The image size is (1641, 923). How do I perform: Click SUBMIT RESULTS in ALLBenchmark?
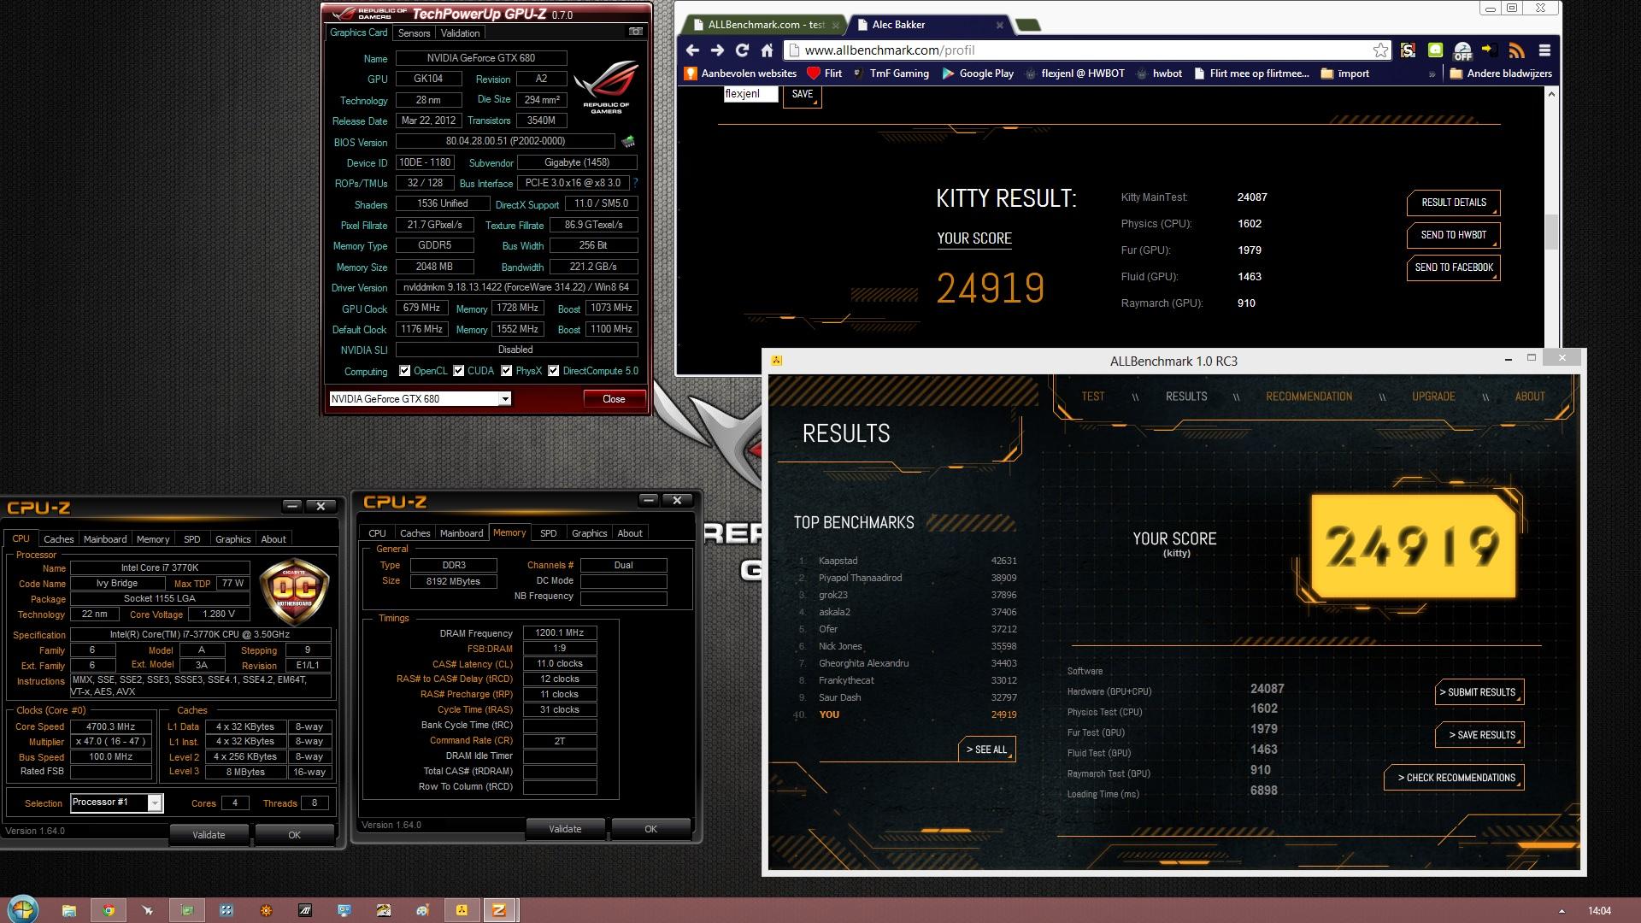pos(1479,692)
